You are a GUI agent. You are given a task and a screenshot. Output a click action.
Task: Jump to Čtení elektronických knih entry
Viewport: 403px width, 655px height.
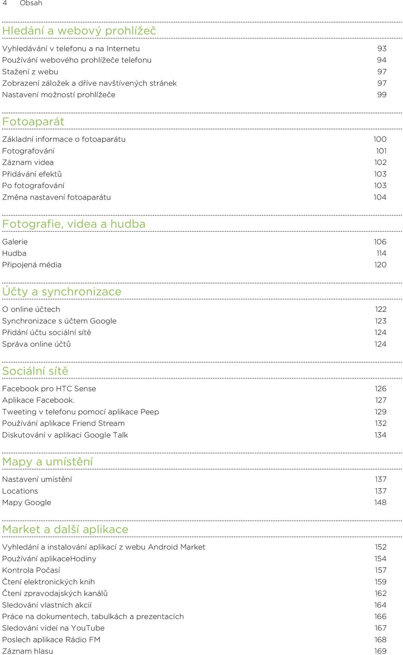tap(49, 582)
